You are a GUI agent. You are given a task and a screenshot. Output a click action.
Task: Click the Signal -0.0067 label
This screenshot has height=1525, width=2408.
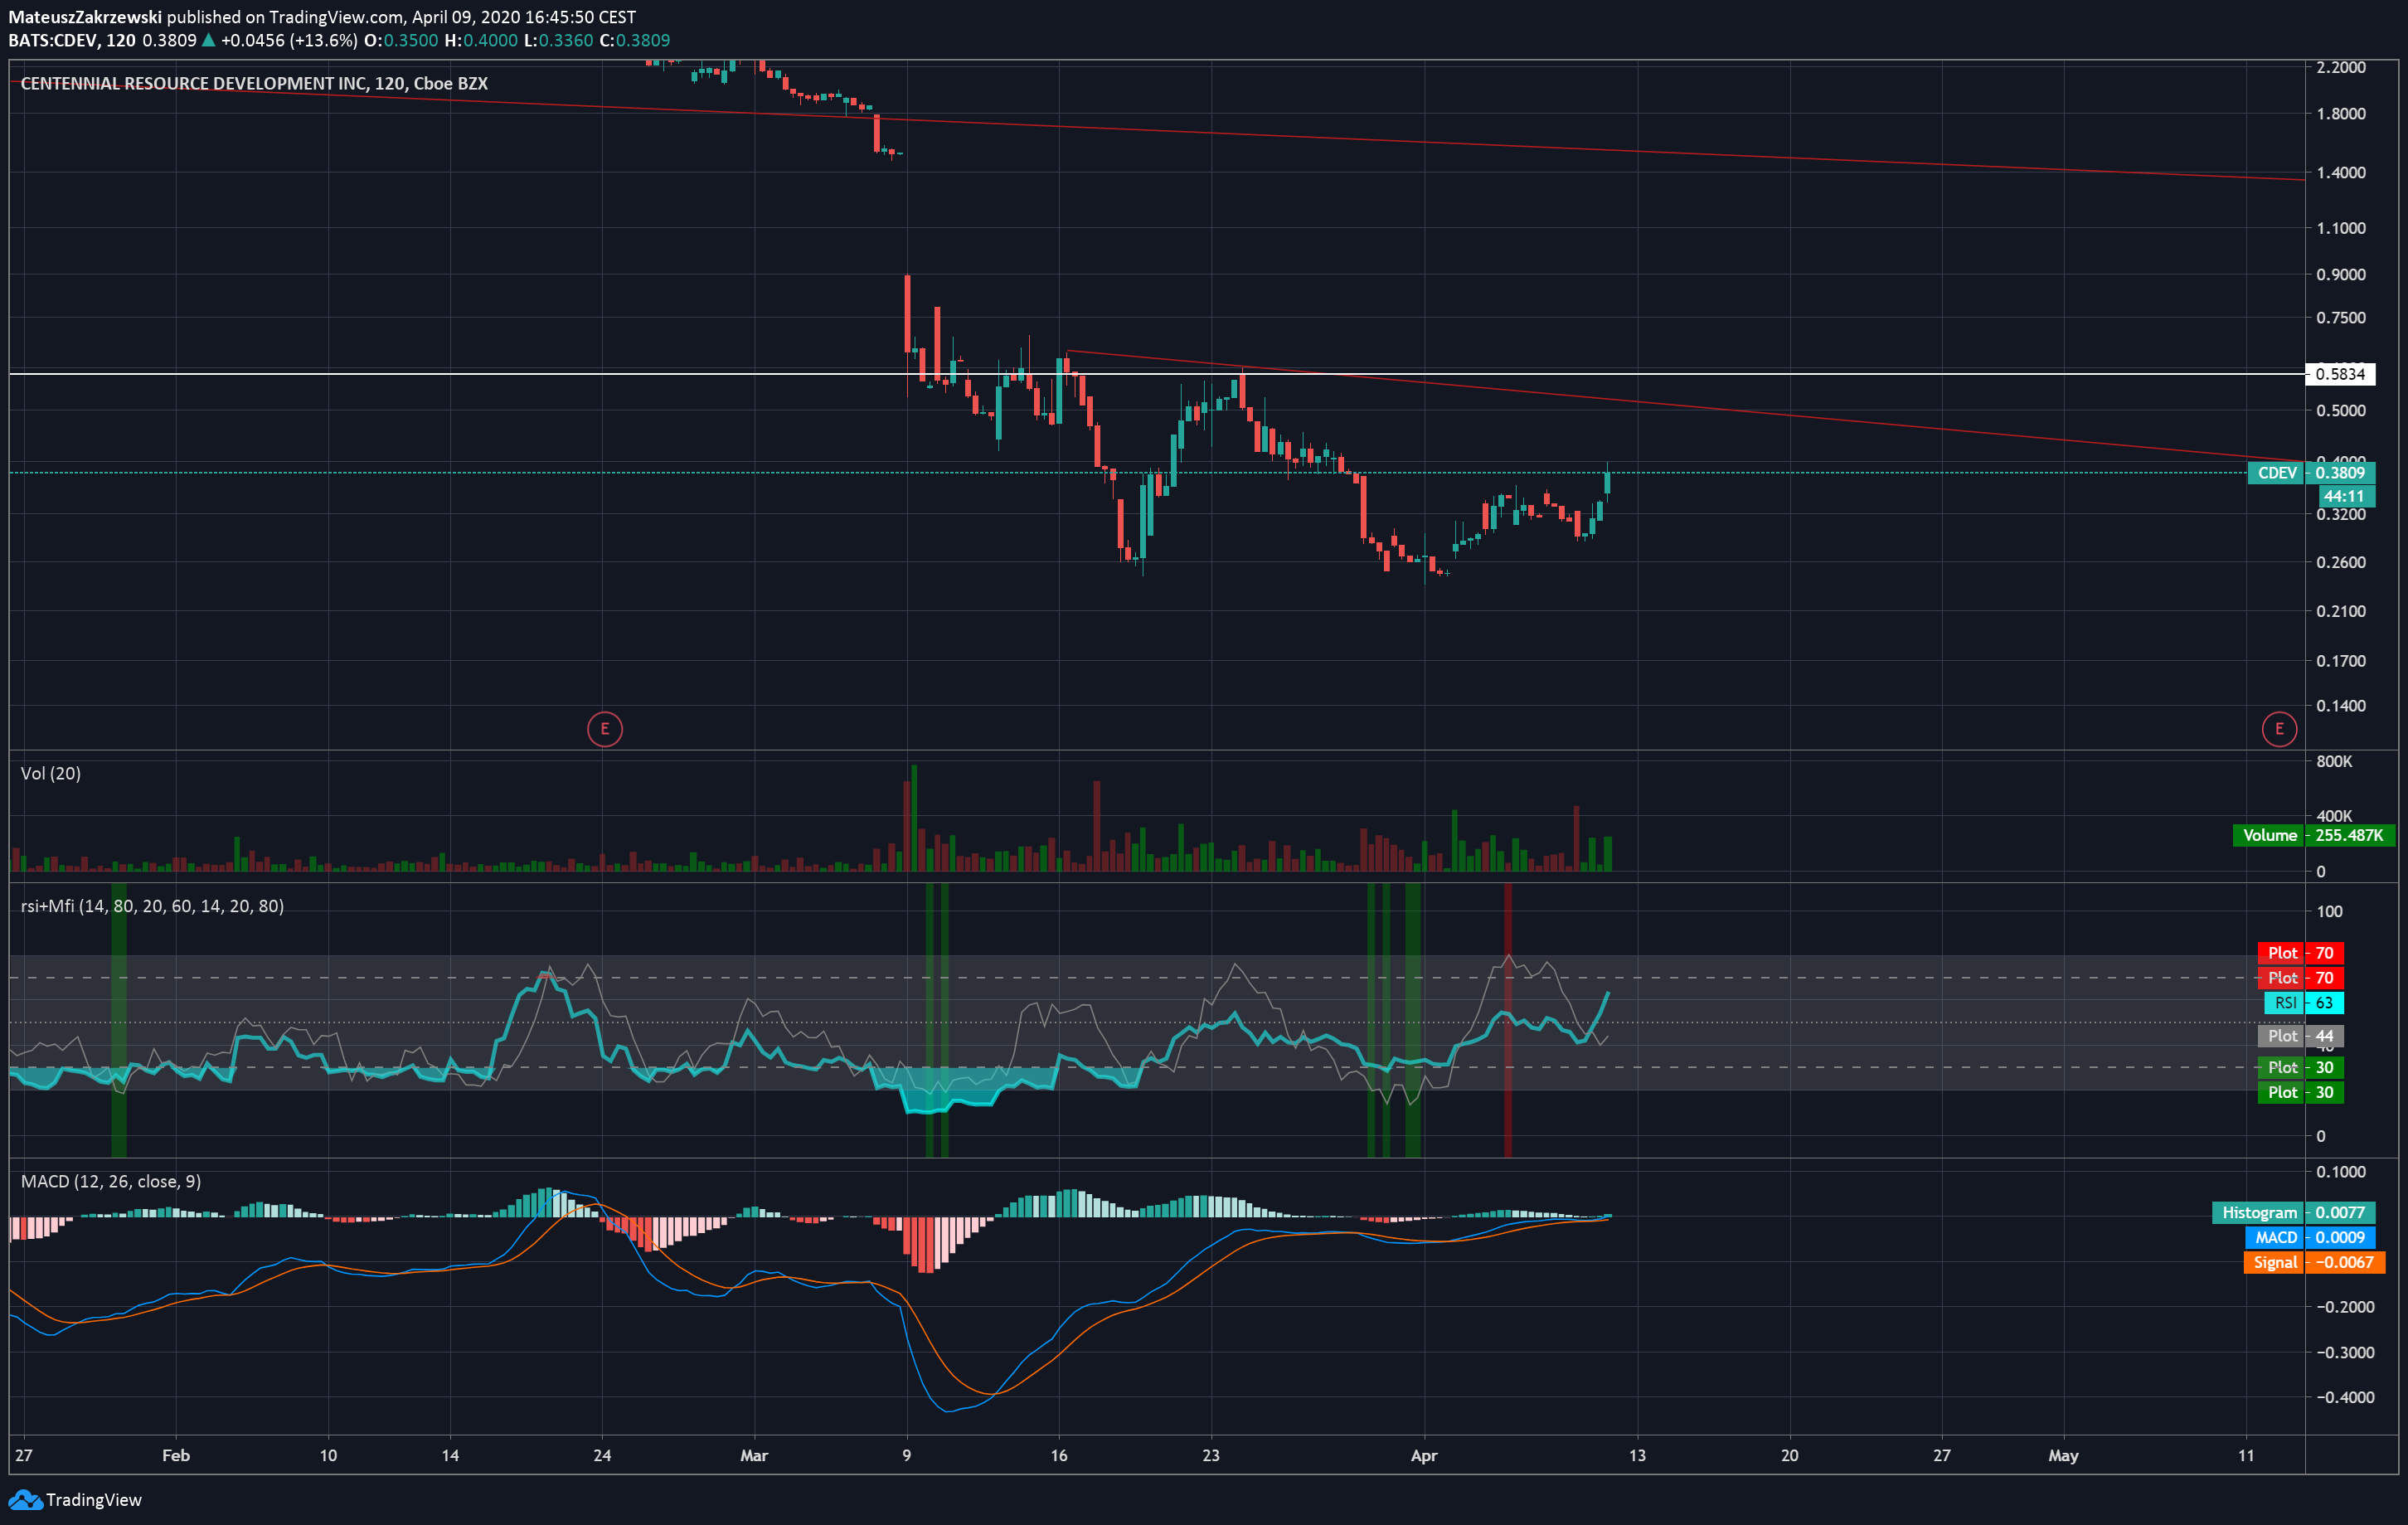pos(2314,1263)
